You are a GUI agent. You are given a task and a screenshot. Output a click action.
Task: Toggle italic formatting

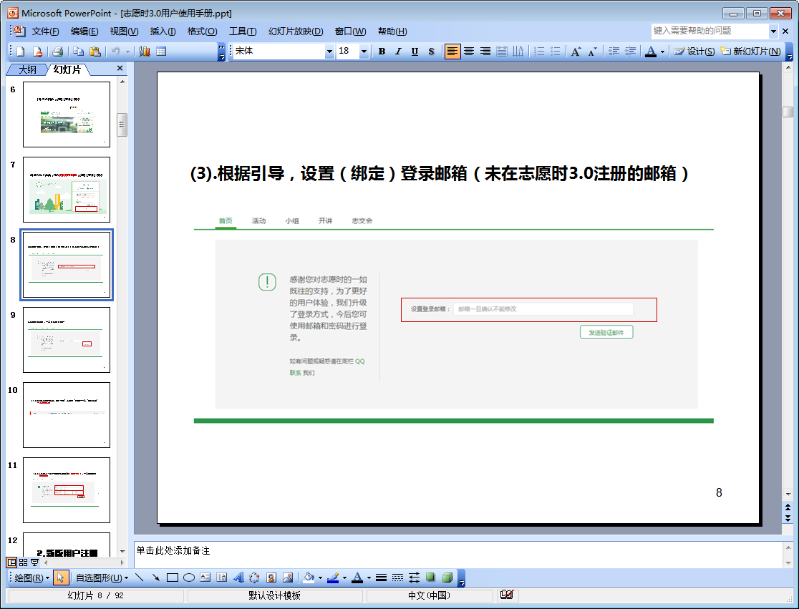click(398, 52)
